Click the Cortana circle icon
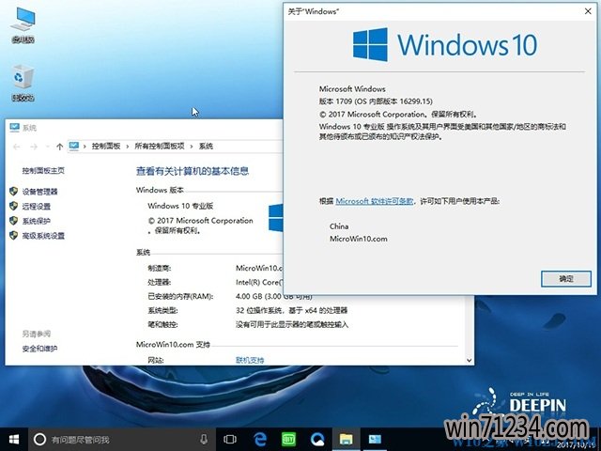Screen dimensions: 601x451 (39, 439)
